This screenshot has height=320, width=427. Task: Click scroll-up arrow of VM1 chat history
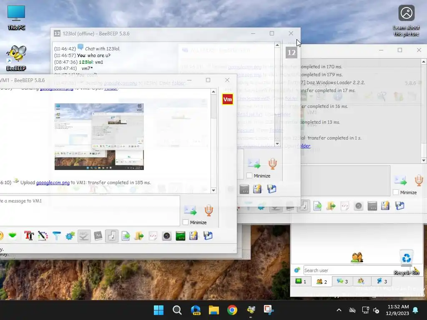click(213, 92)
